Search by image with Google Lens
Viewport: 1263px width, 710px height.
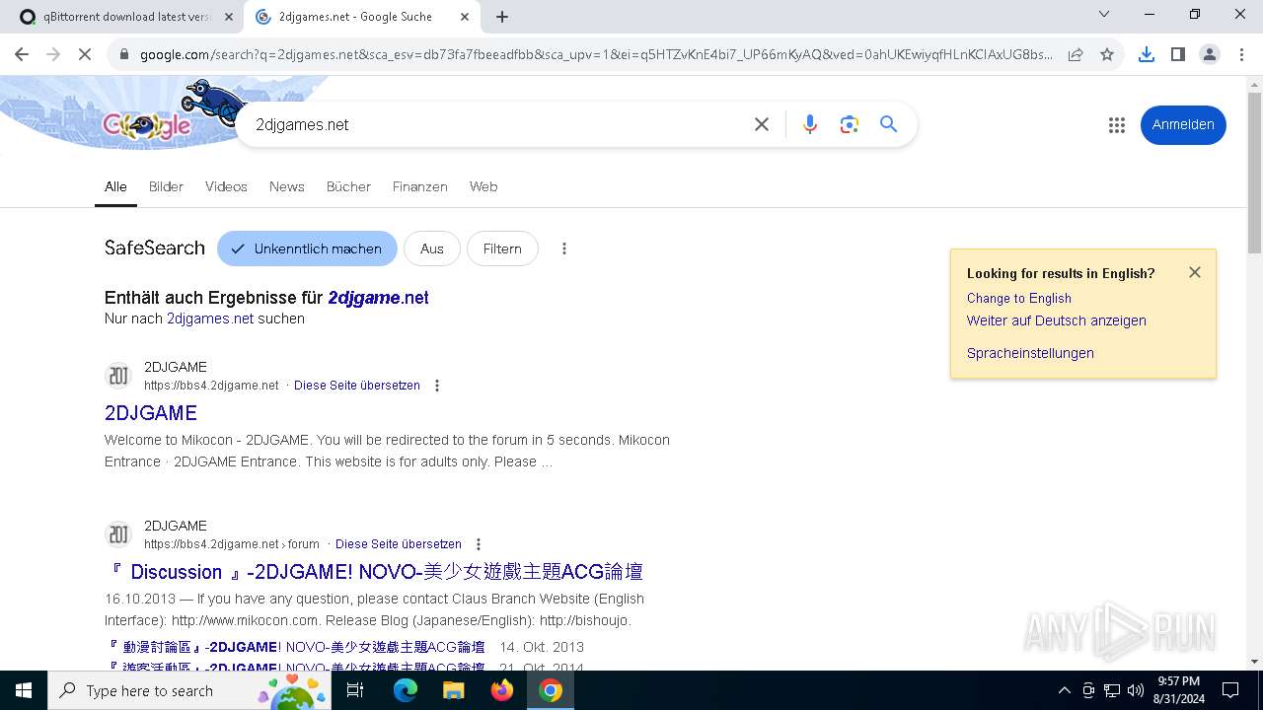[x=850, y=124]
